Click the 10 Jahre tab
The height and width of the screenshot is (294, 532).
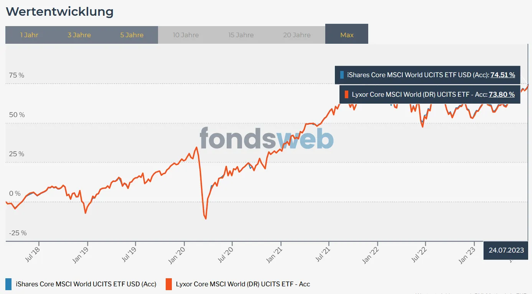pos(186,35)
